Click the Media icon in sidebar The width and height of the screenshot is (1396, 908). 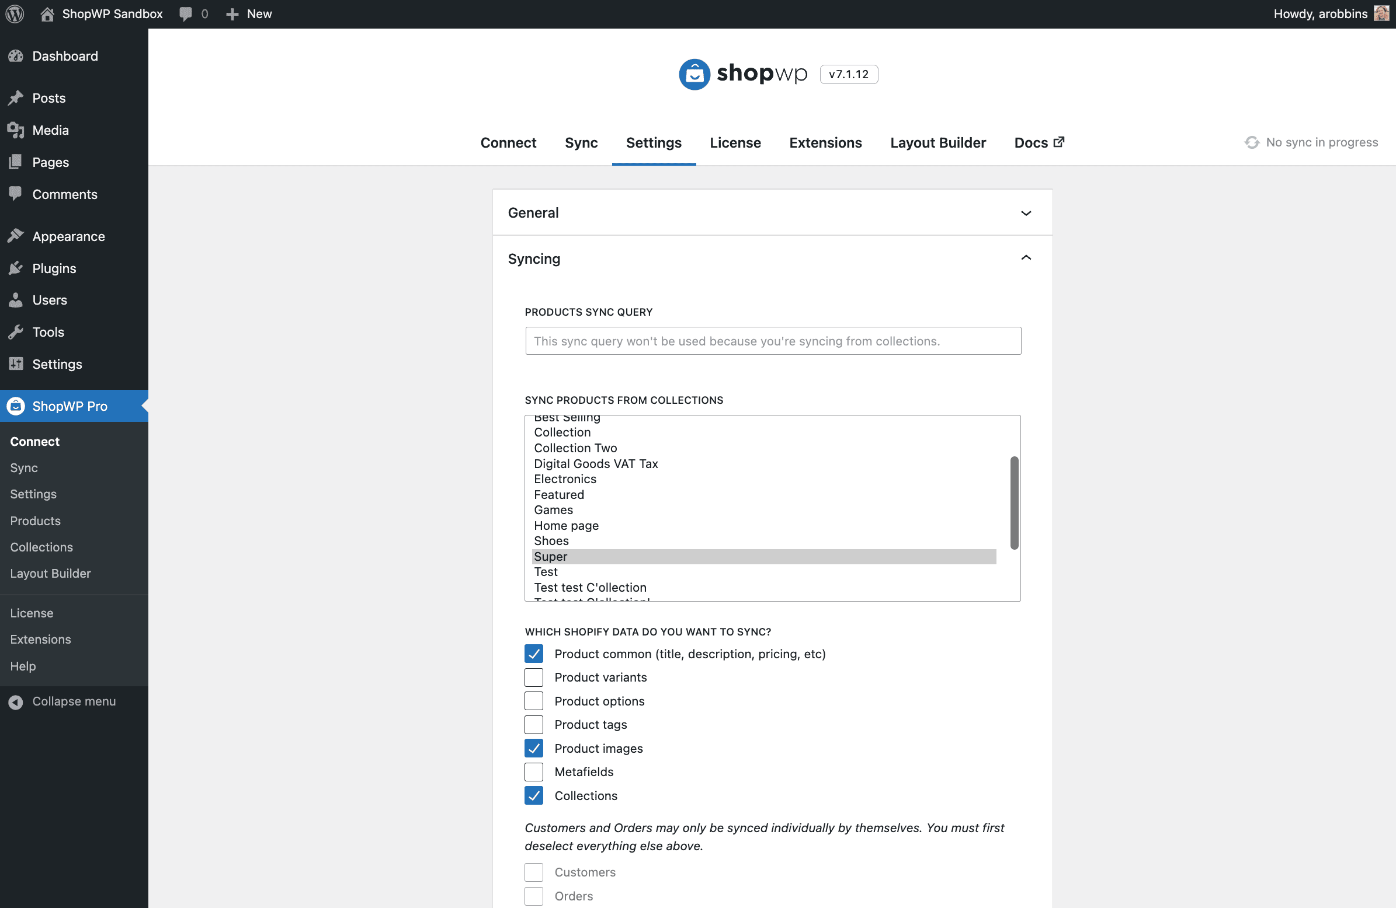[x=16, y=130]
